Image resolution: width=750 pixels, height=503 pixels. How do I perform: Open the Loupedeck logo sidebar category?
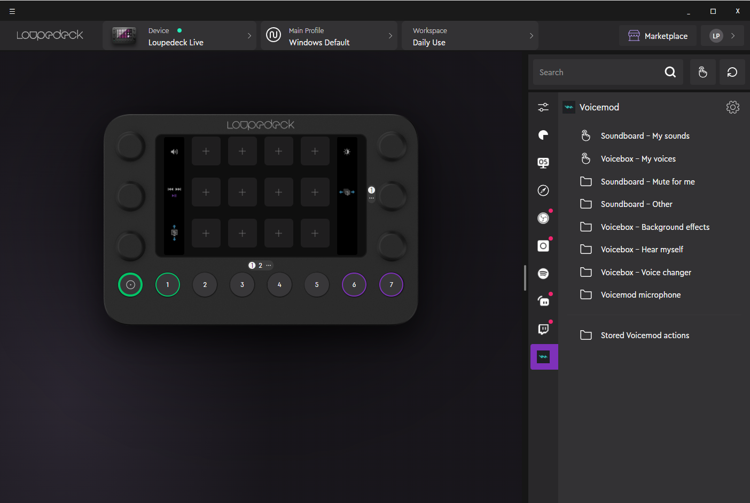543,135
